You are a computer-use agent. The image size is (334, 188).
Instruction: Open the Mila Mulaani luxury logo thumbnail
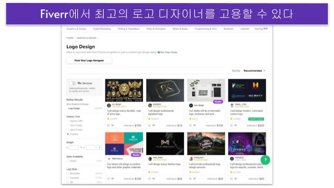(x=165, y=144)
